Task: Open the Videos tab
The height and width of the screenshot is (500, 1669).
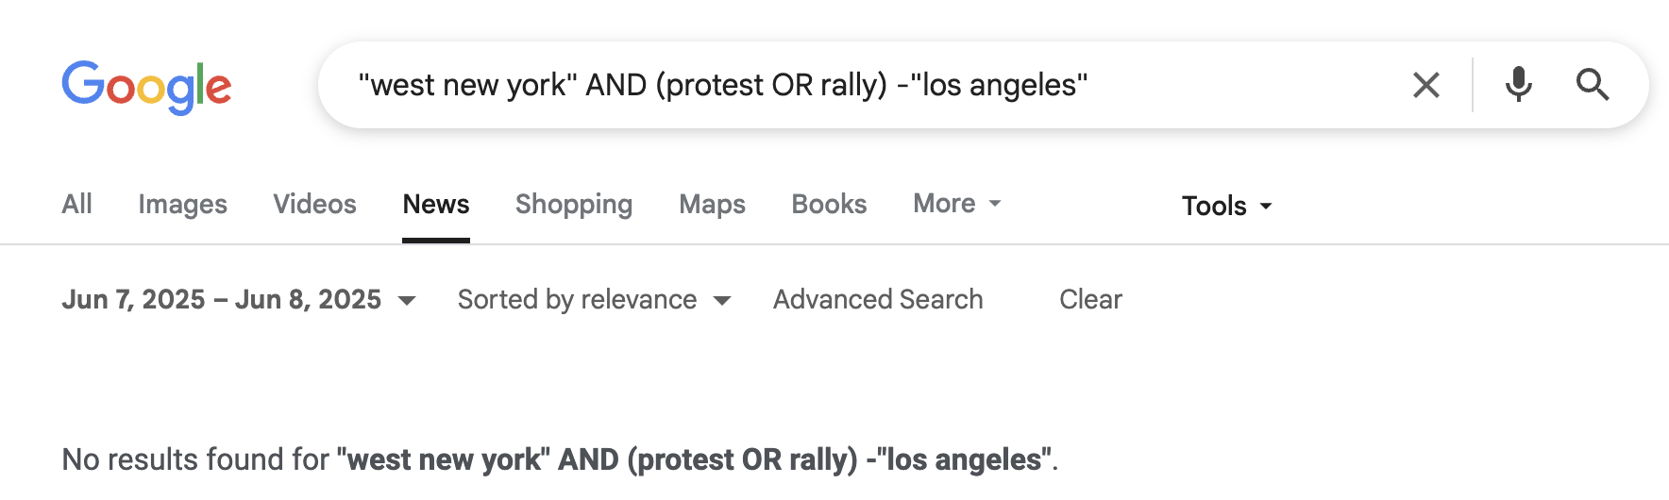Action: click(x=315, y=204)
